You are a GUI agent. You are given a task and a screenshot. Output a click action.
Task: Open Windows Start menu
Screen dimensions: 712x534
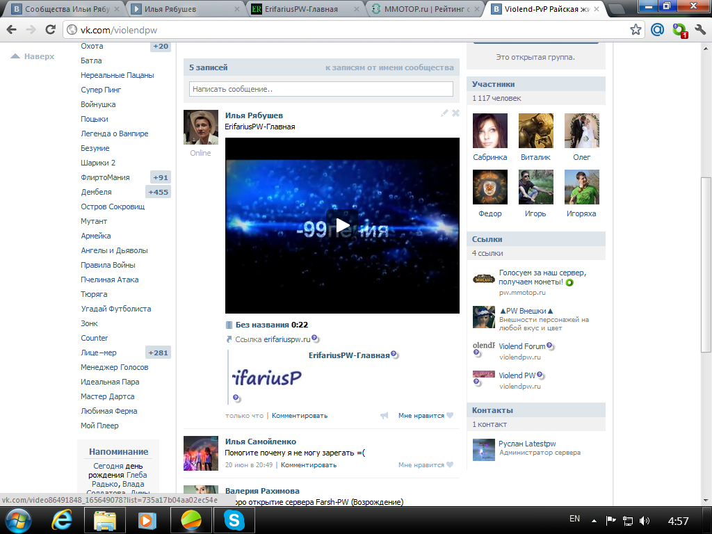coord(17,520)
